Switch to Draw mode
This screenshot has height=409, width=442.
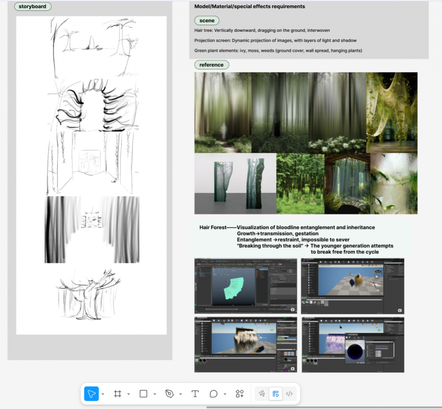click(262, 393)
